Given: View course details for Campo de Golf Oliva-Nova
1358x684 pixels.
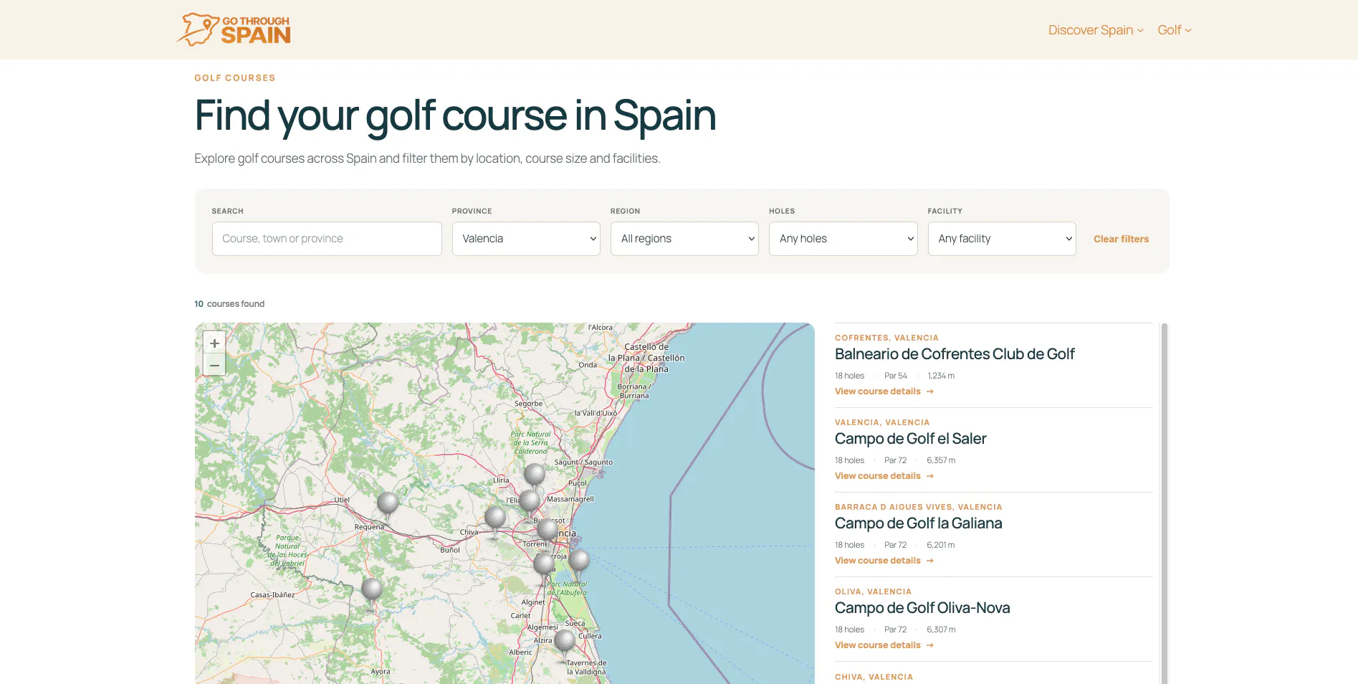Looking at the screenshot, I should (884, 645).
